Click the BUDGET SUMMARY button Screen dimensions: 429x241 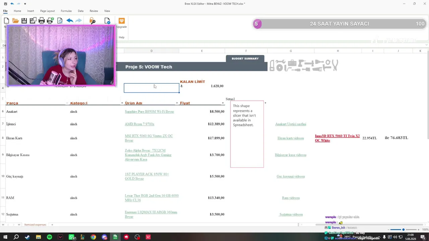click(x=245, y=59)
